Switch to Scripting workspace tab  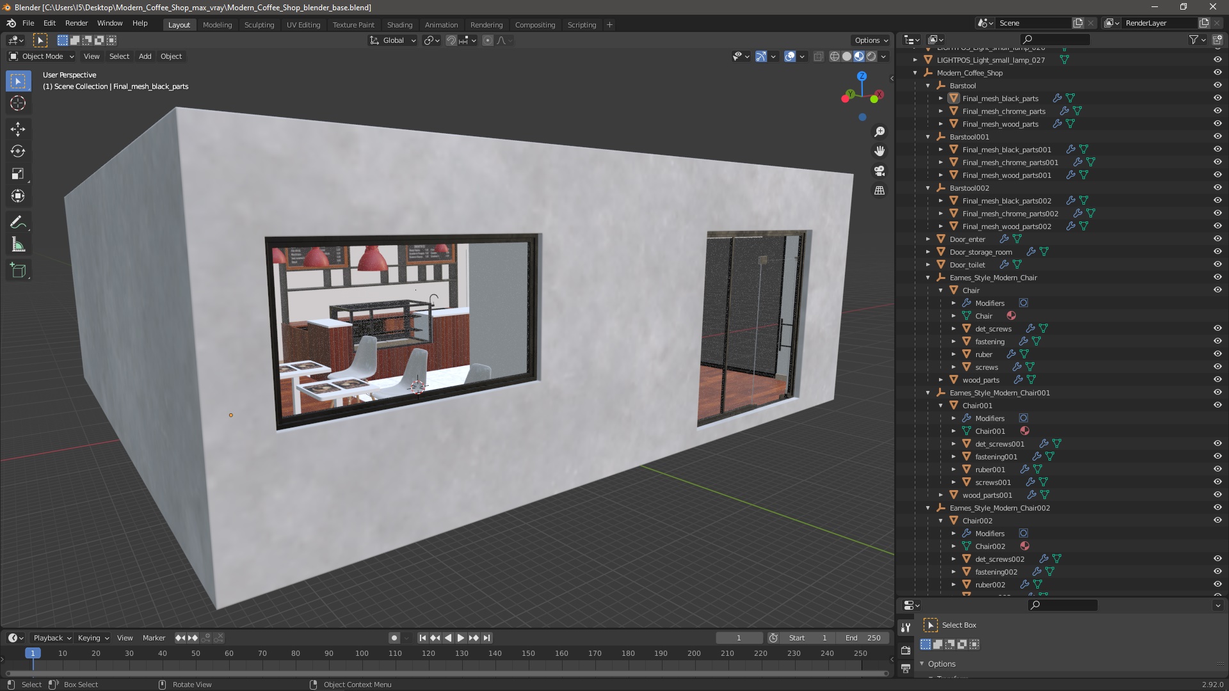click(581, 25)
